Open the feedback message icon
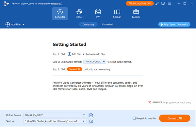Image resolution: width=196 pixels, height=127 pixels. tap(163, 4)
